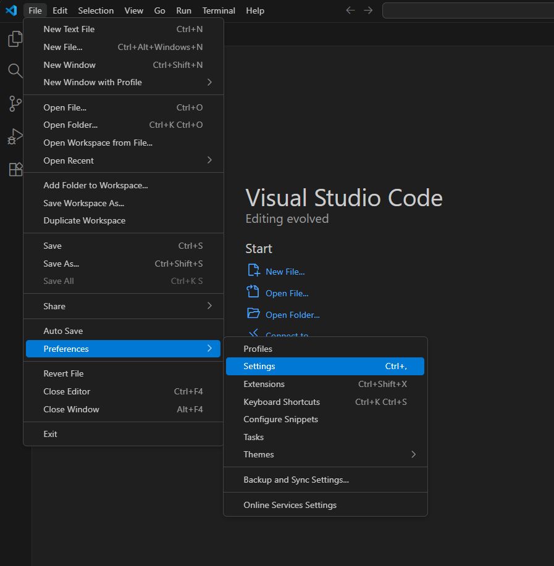Open the Source Control sidebar icon
Viewport: 554px width, 566px height.
[15, 104]
